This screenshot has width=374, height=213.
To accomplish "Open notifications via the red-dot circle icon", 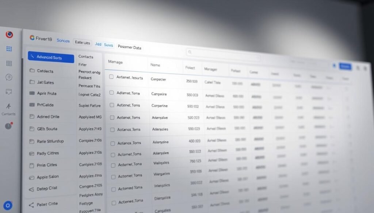I will click(x=8, y=126).
